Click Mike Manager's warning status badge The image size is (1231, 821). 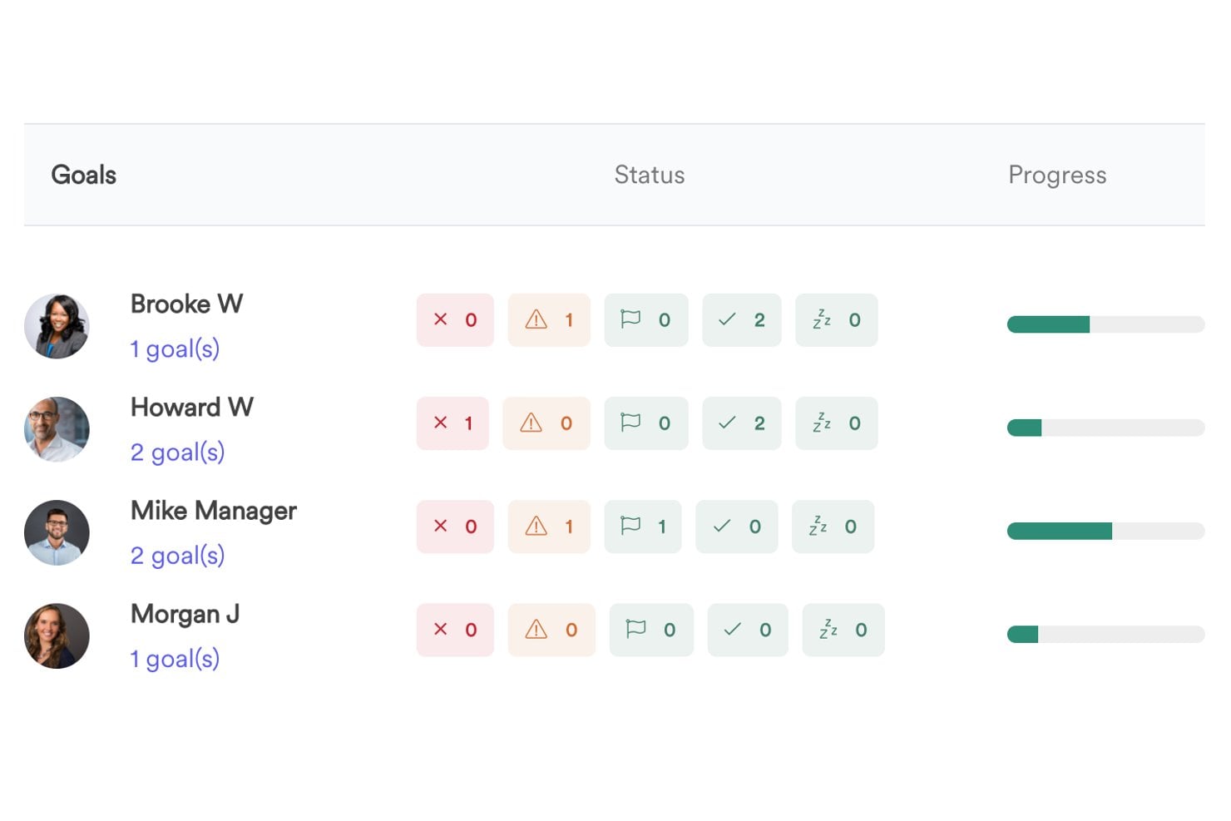pos(549,527)
